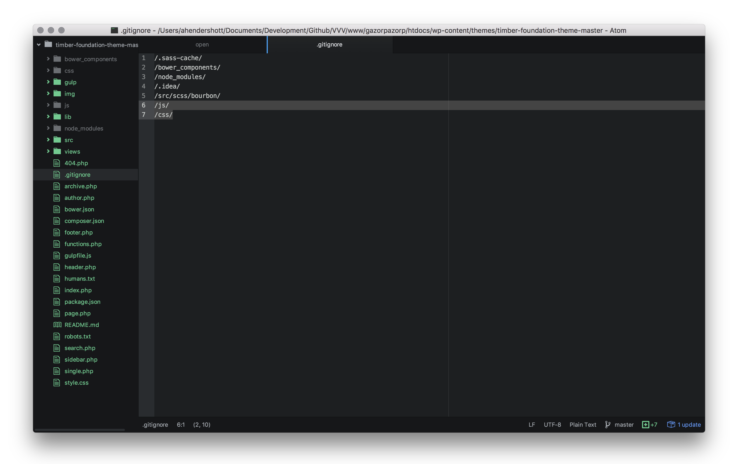This screenshot has width=736, height=464.
Task: Select the .gitignore editor tab
Action: coord(330,45)
